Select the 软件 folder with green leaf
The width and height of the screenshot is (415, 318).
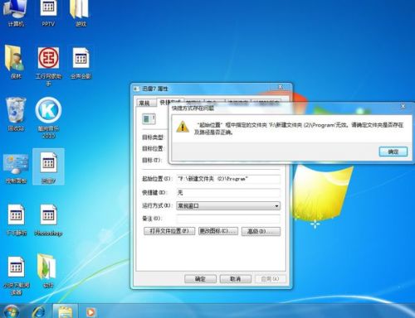(47, 271)
